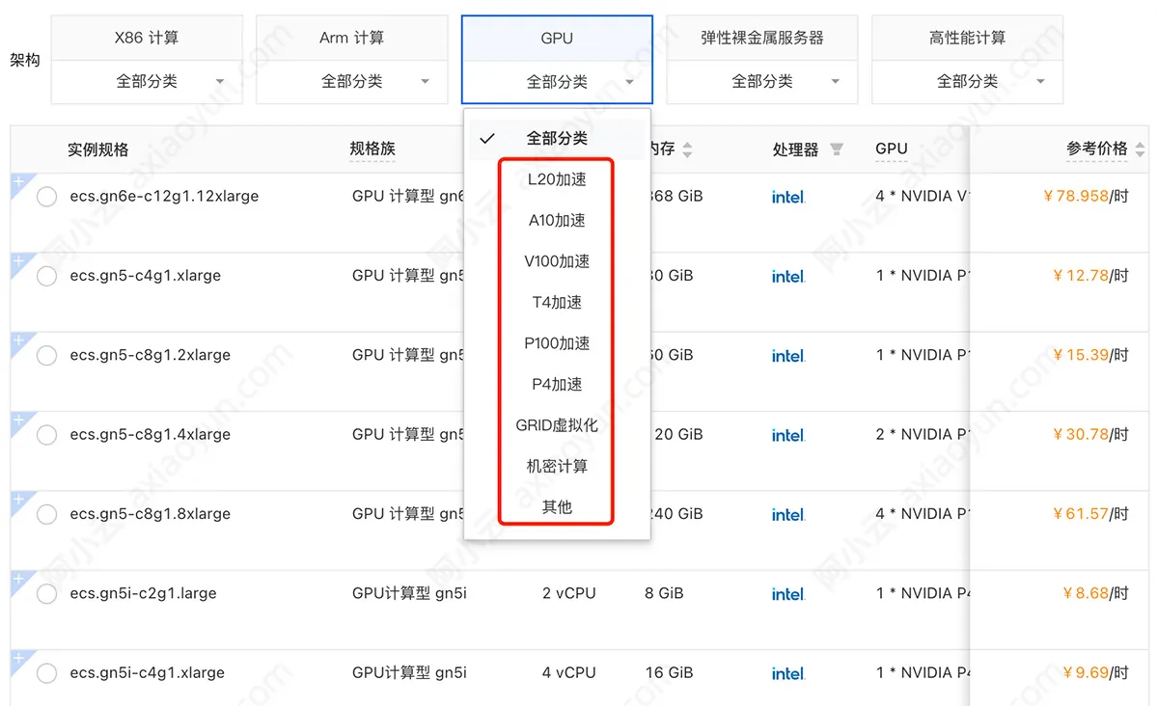Viewport: 1158px width, 706px height.
Task: Choose V100加速 in the GPU menu
Action: 557,261
